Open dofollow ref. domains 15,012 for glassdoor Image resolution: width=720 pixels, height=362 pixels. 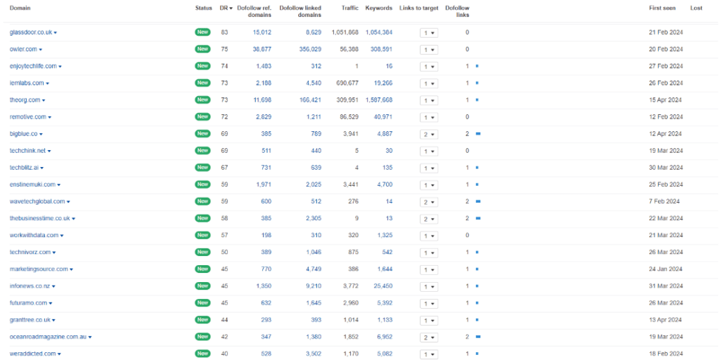point(262,32)
